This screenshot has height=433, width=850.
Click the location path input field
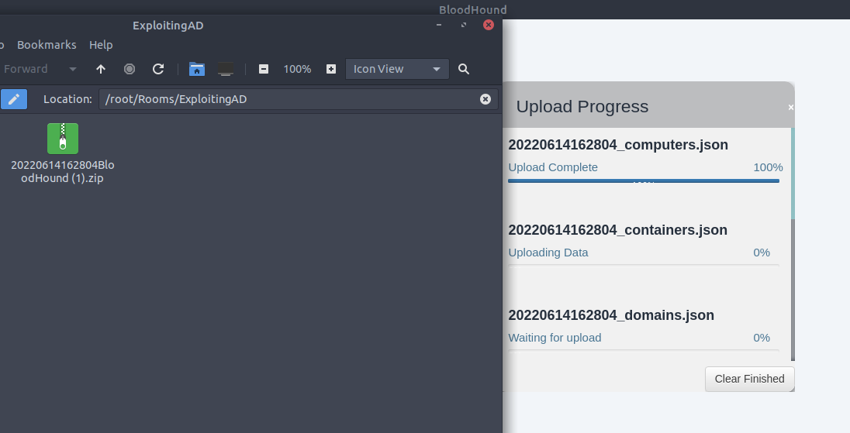click(x=287, y=99)
